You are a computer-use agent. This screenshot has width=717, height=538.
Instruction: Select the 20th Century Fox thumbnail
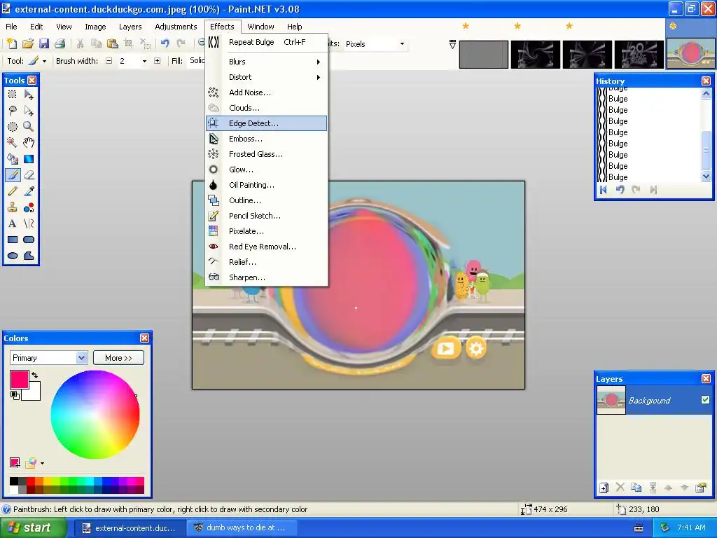pyautogui.click(x=639, y=55)
